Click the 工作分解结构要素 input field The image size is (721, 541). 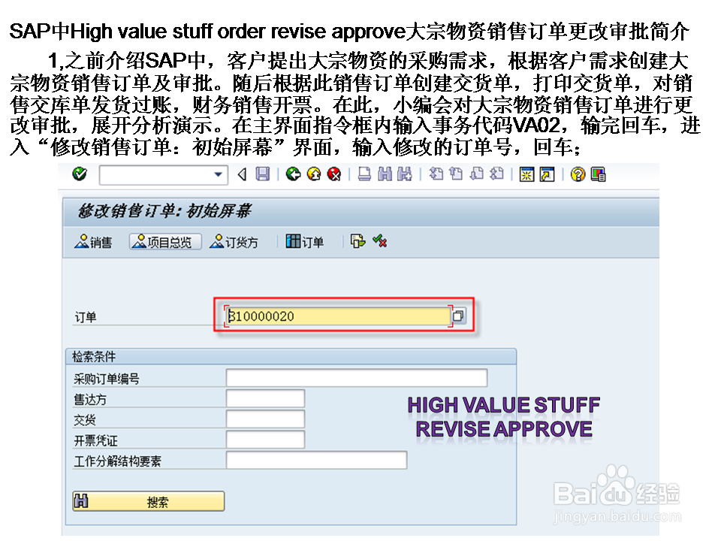[316, 460]
